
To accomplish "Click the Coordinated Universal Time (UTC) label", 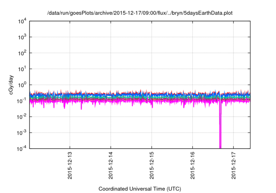I will (x=140, y=189).
